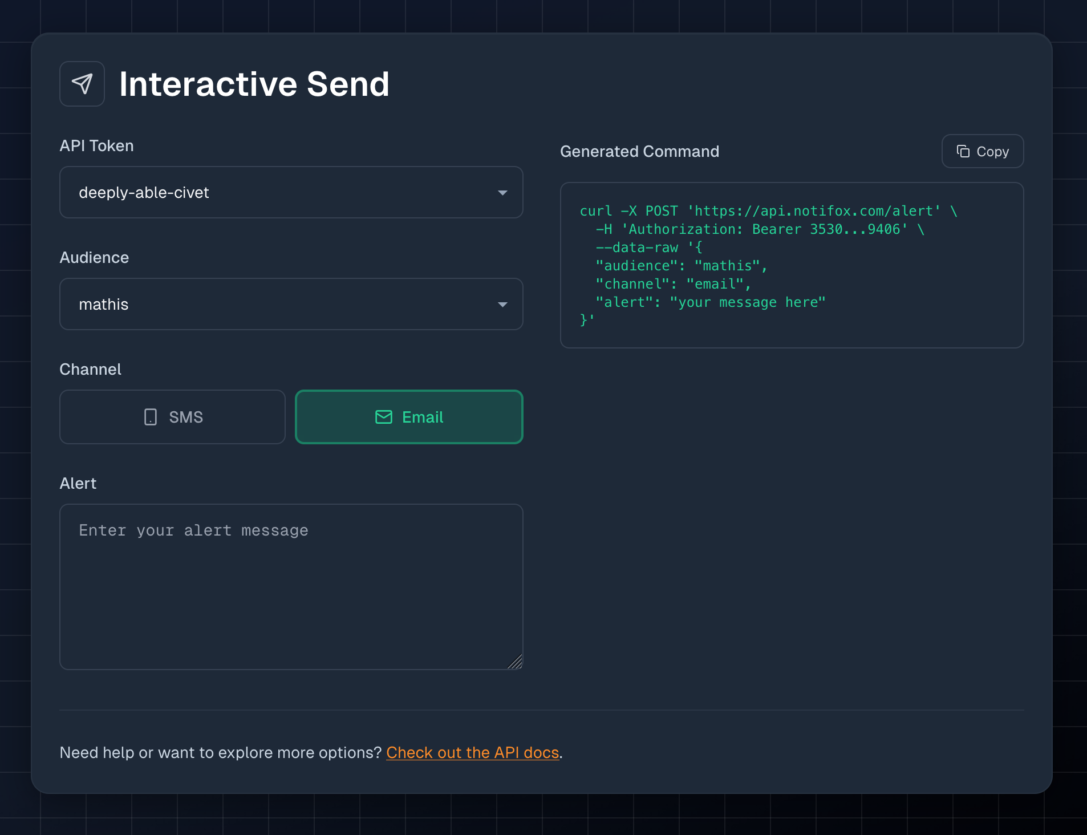
Task: Switch channel from Email to SMS
Action: point(172,417)
